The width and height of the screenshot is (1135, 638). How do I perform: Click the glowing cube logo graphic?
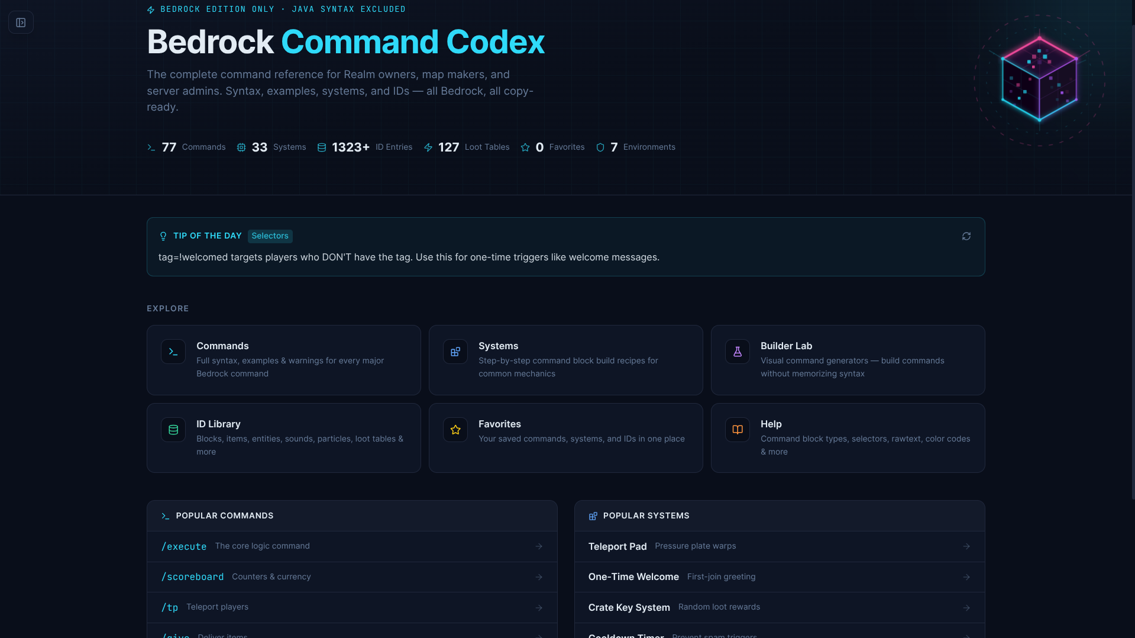(x=1039, y=80)
